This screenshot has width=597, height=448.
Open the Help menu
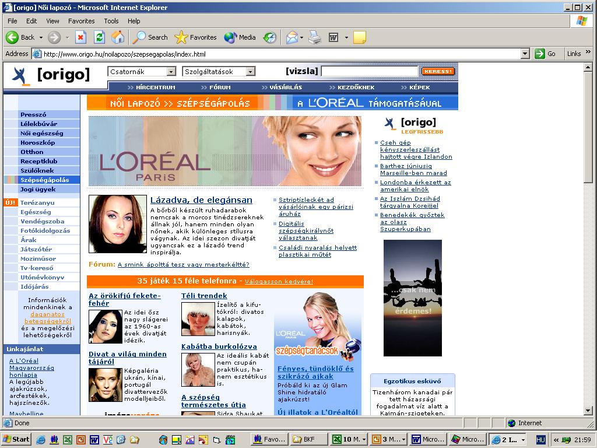[x=134, y=21]
